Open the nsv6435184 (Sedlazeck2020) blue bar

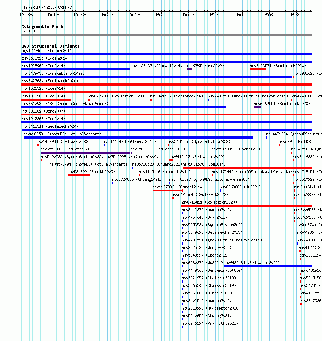pyautogui.click(x=268, y=266)
